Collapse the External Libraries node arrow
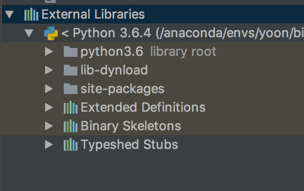This screenshot has width=304, height=191. point(9,15)
